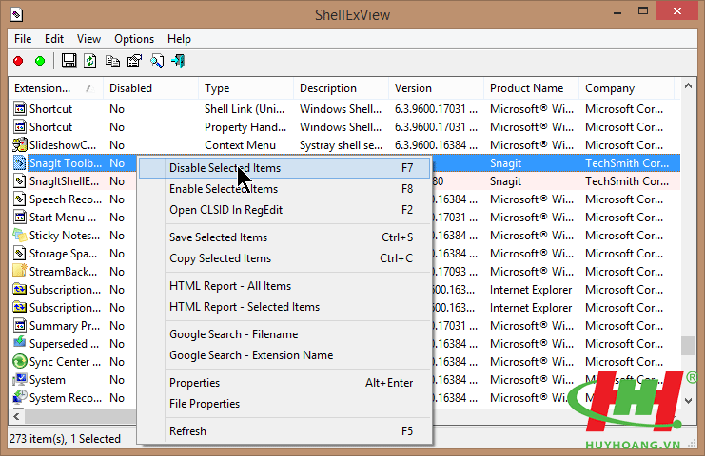Click the System computer icon

coord(19,380)
